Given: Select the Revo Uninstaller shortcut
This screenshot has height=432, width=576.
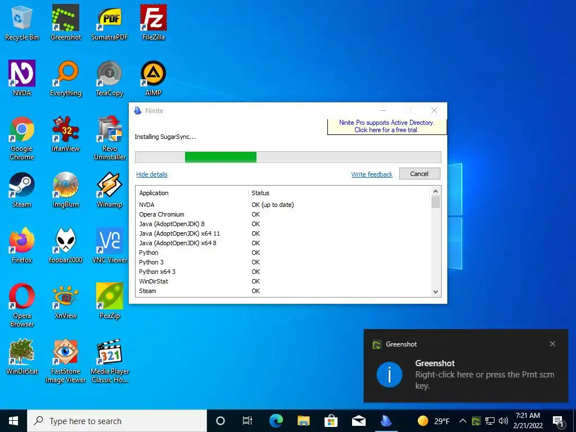Looking at the screenshot, I should pyautogui.click(x=110, y=138).
